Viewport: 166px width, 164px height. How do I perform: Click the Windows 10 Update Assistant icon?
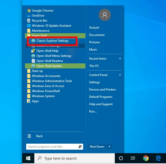point(29,26)
